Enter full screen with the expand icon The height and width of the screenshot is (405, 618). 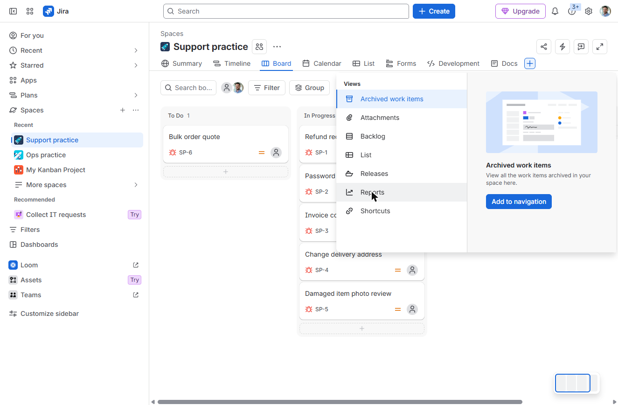[600, 47]
